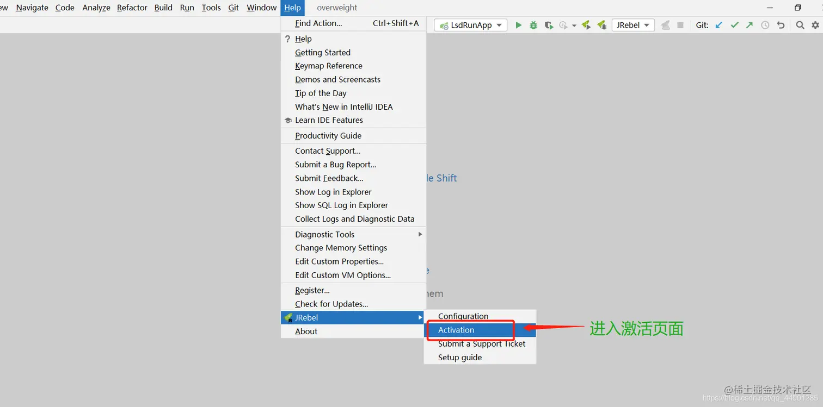Open JRebel Setup guide
This screenshot has width=823, height=407.
click(480, 357)
